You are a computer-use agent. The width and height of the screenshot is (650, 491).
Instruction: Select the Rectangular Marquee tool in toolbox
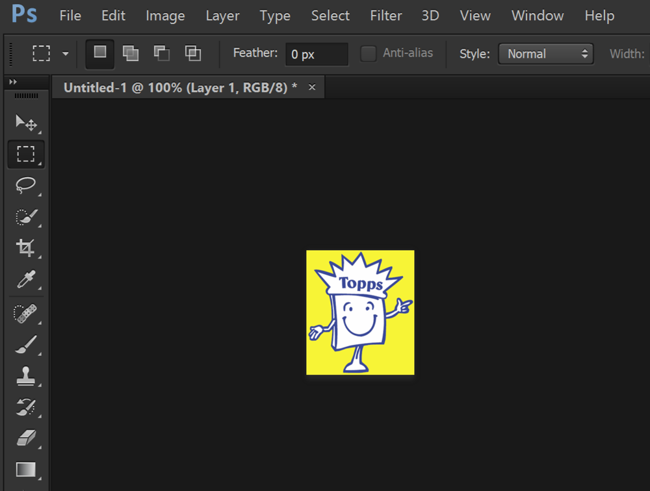[x=26, y=154]
